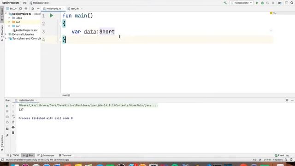Image resolution: width=295 pixels, height=166 pixels.
Task: Start debugging with the green bug icon
Action: (262, 3)
